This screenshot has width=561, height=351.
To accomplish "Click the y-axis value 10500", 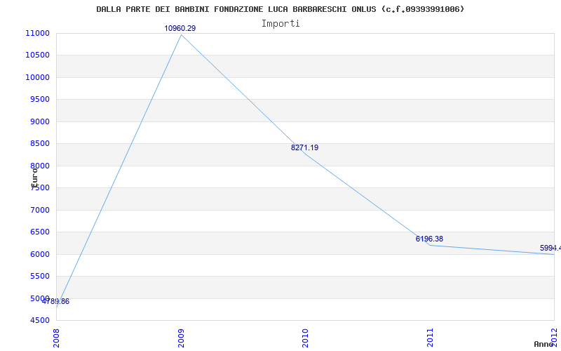I will (37, 55).
